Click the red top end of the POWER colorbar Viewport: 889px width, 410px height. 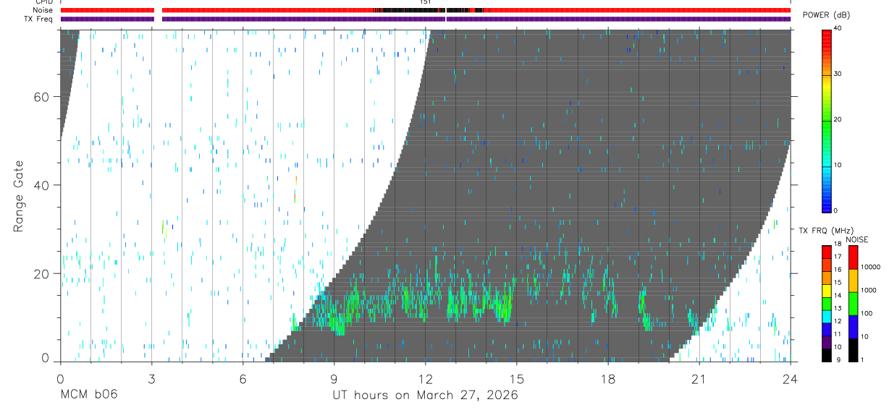827,36
